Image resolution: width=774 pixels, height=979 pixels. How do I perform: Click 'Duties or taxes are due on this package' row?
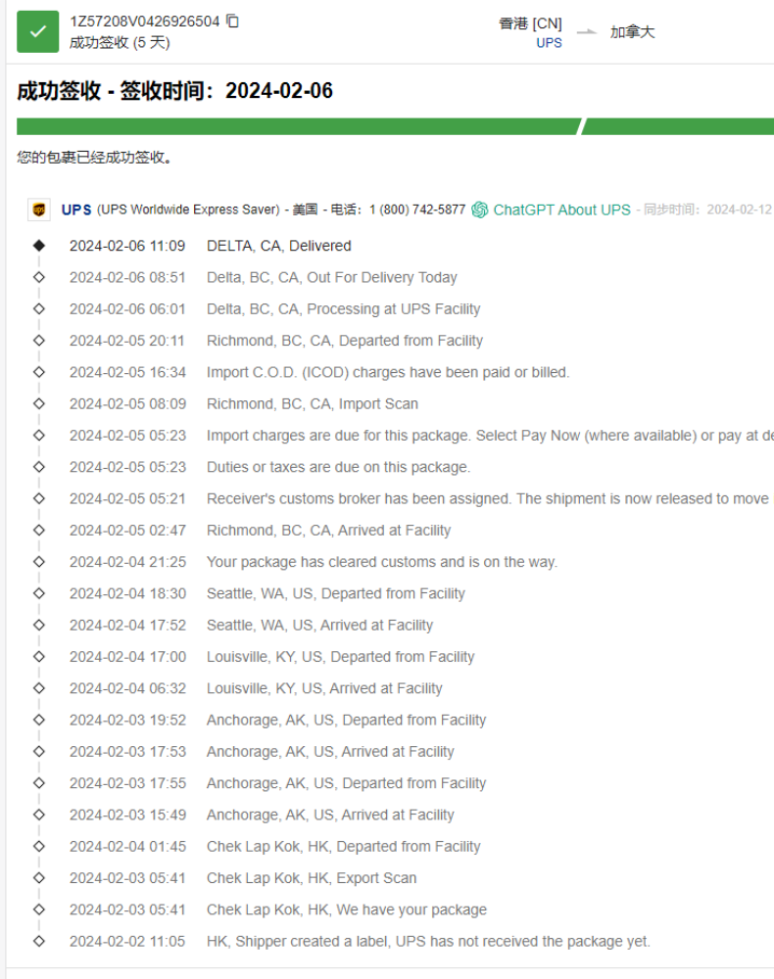coord(339,467)
